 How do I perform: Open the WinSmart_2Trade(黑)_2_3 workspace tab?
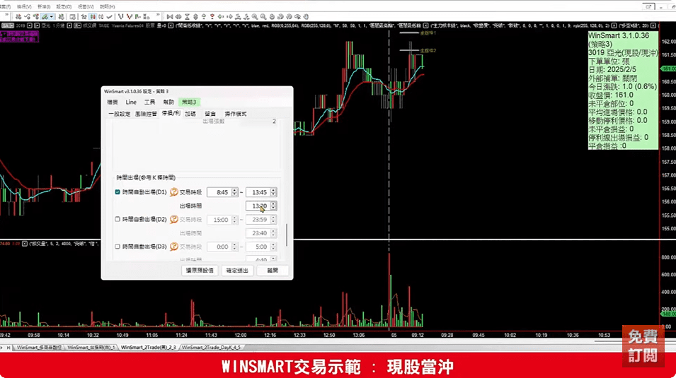click(x=149, y=347)
